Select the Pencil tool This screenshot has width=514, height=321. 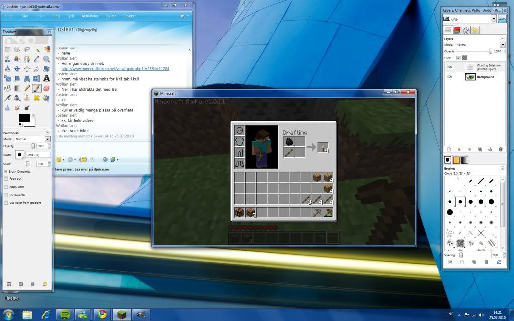click(x=27, y=88)
